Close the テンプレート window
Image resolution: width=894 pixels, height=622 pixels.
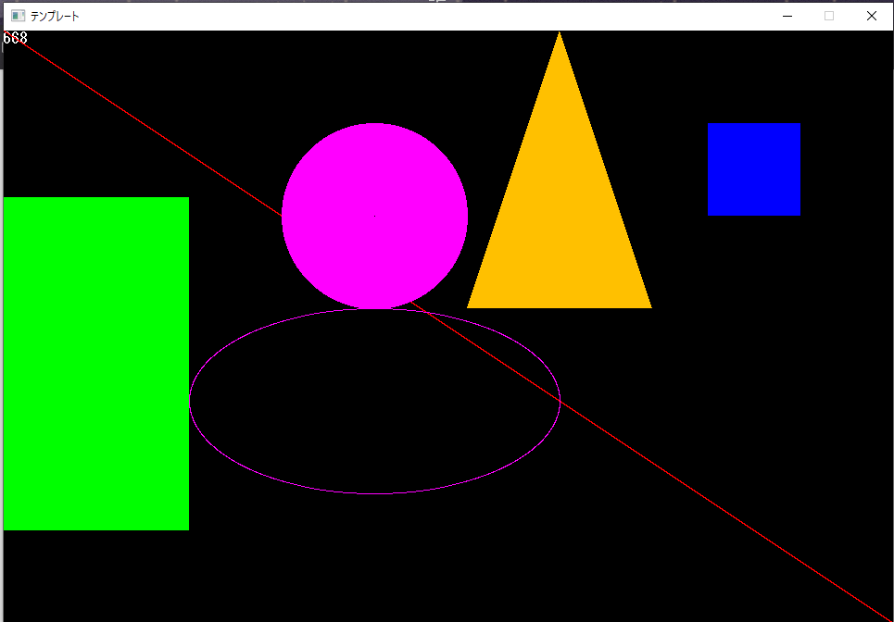tap(871, 16)
